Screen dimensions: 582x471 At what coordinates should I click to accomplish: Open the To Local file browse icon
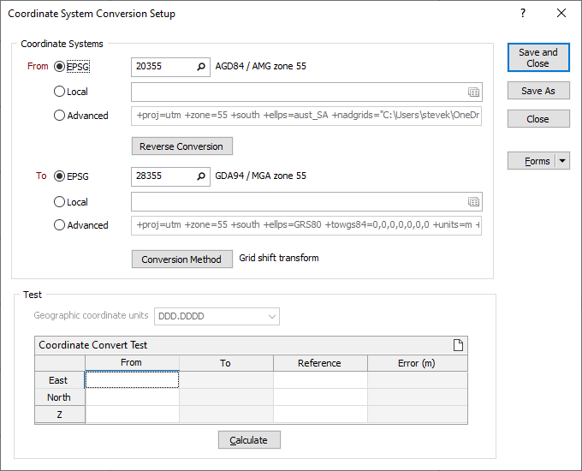click(x=474, y=202)
